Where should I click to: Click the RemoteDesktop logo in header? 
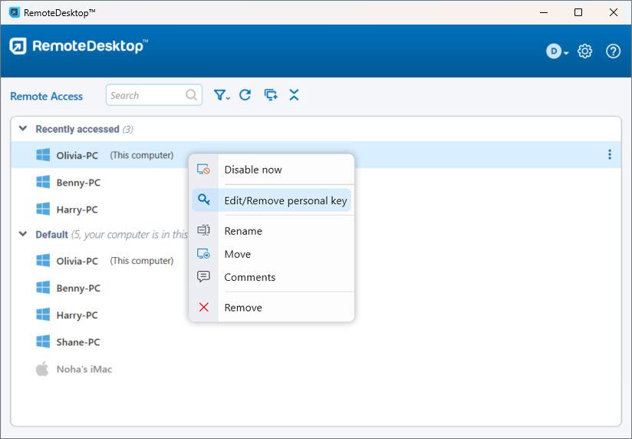tap(78, 47)
